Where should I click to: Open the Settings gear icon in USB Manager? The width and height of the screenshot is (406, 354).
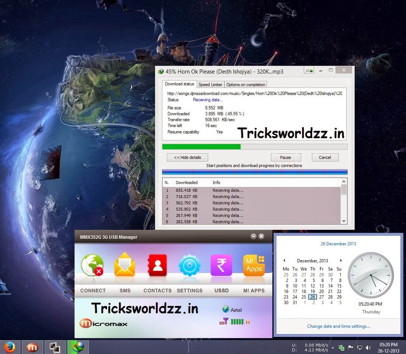coord(190,265)
